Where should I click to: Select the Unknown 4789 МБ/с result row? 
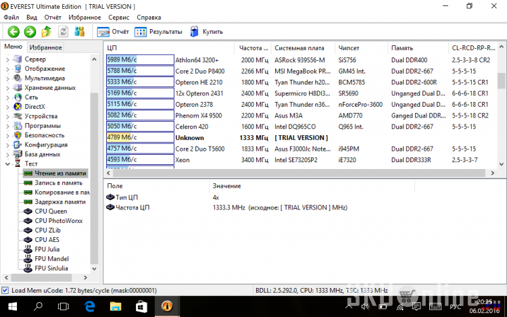pyautogui.click(x=301, y=137)
